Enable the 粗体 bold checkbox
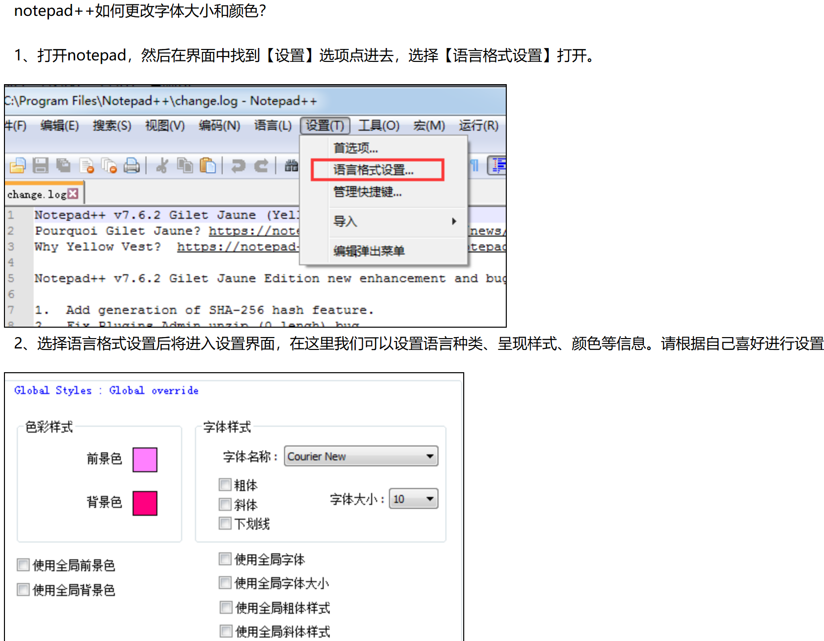 225,484
